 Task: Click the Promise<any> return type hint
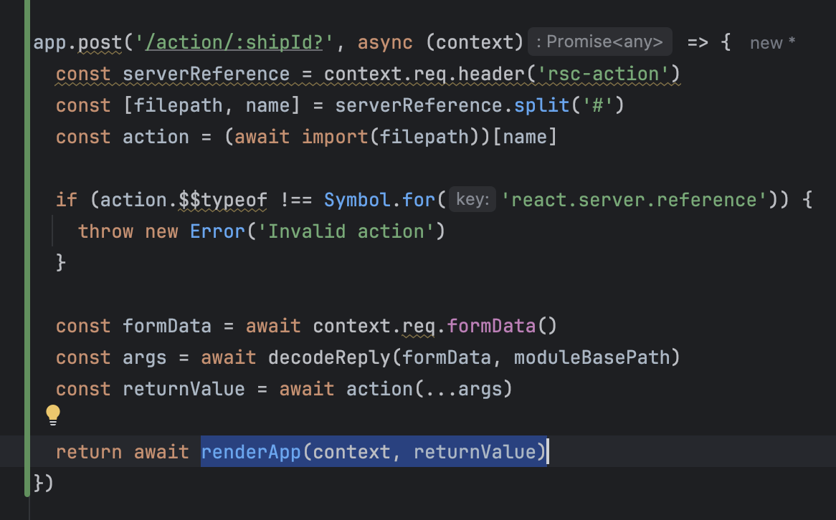pyautogui.click(x=600, y=42)
